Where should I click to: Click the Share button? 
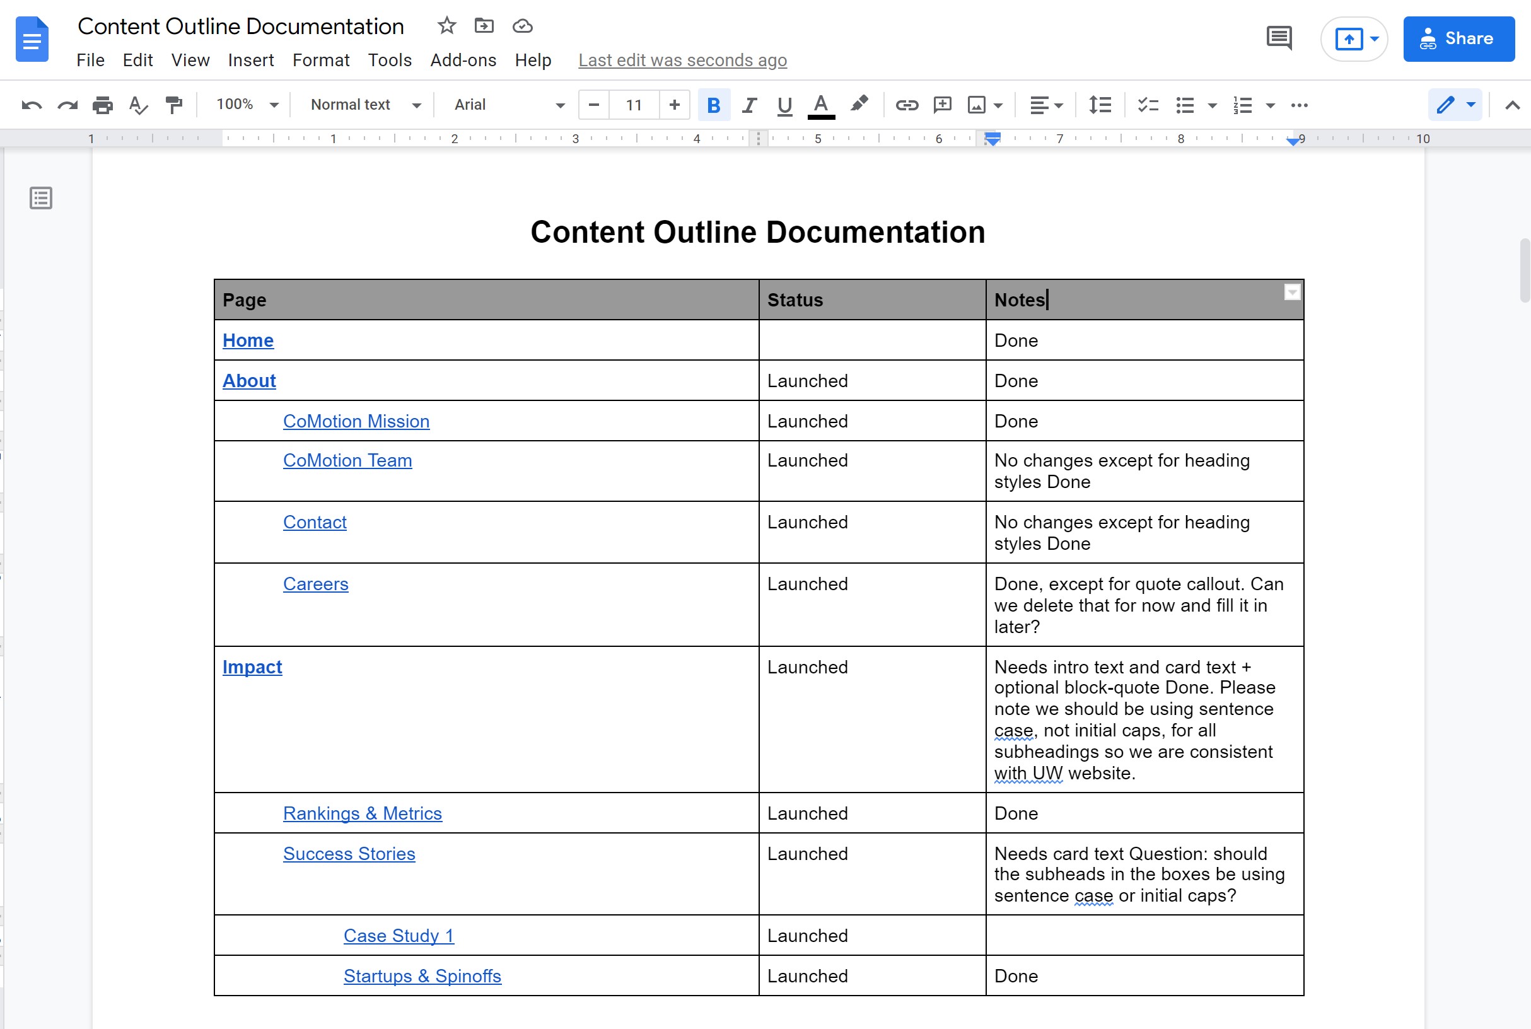(x=1459, y=38)
